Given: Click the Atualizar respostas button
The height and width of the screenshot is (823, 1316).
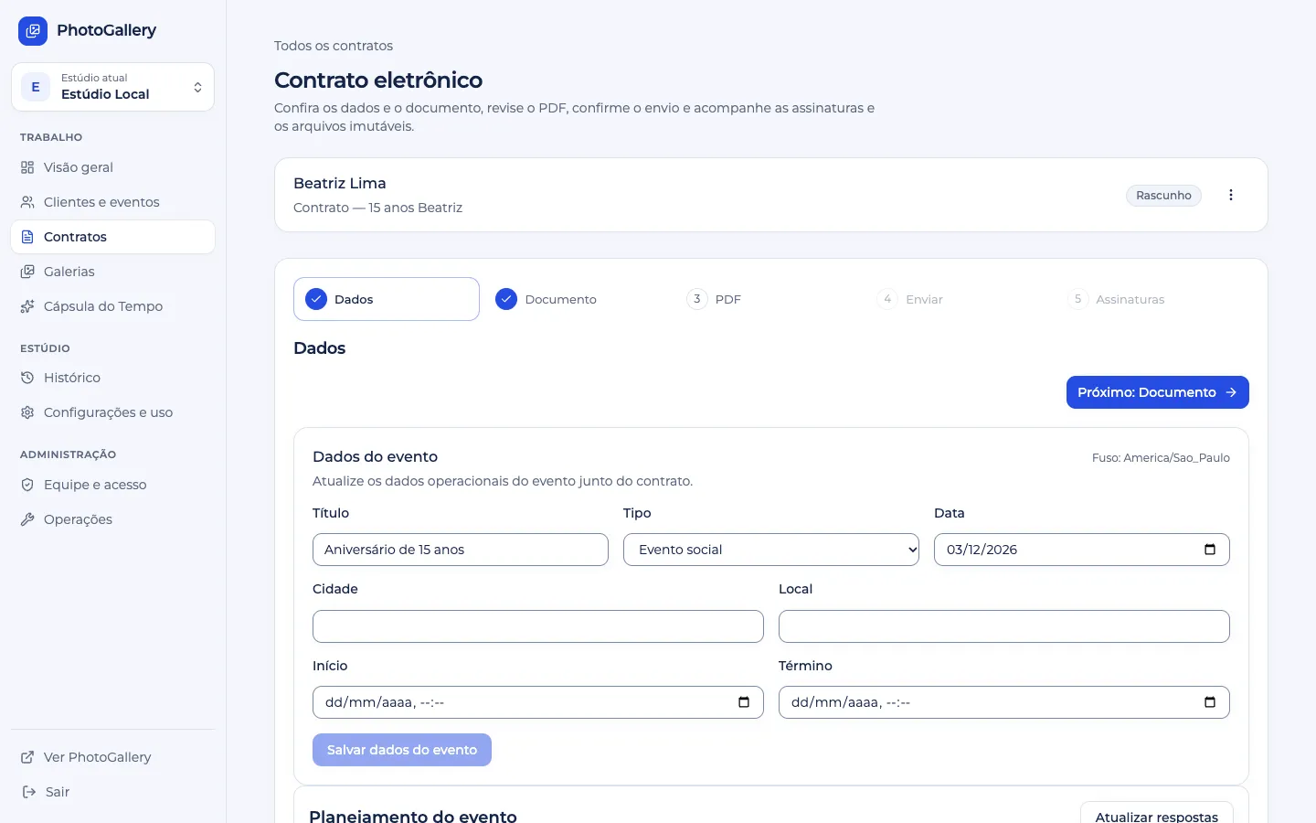Looking at the screenshot, I should [x=1157, y=813].
